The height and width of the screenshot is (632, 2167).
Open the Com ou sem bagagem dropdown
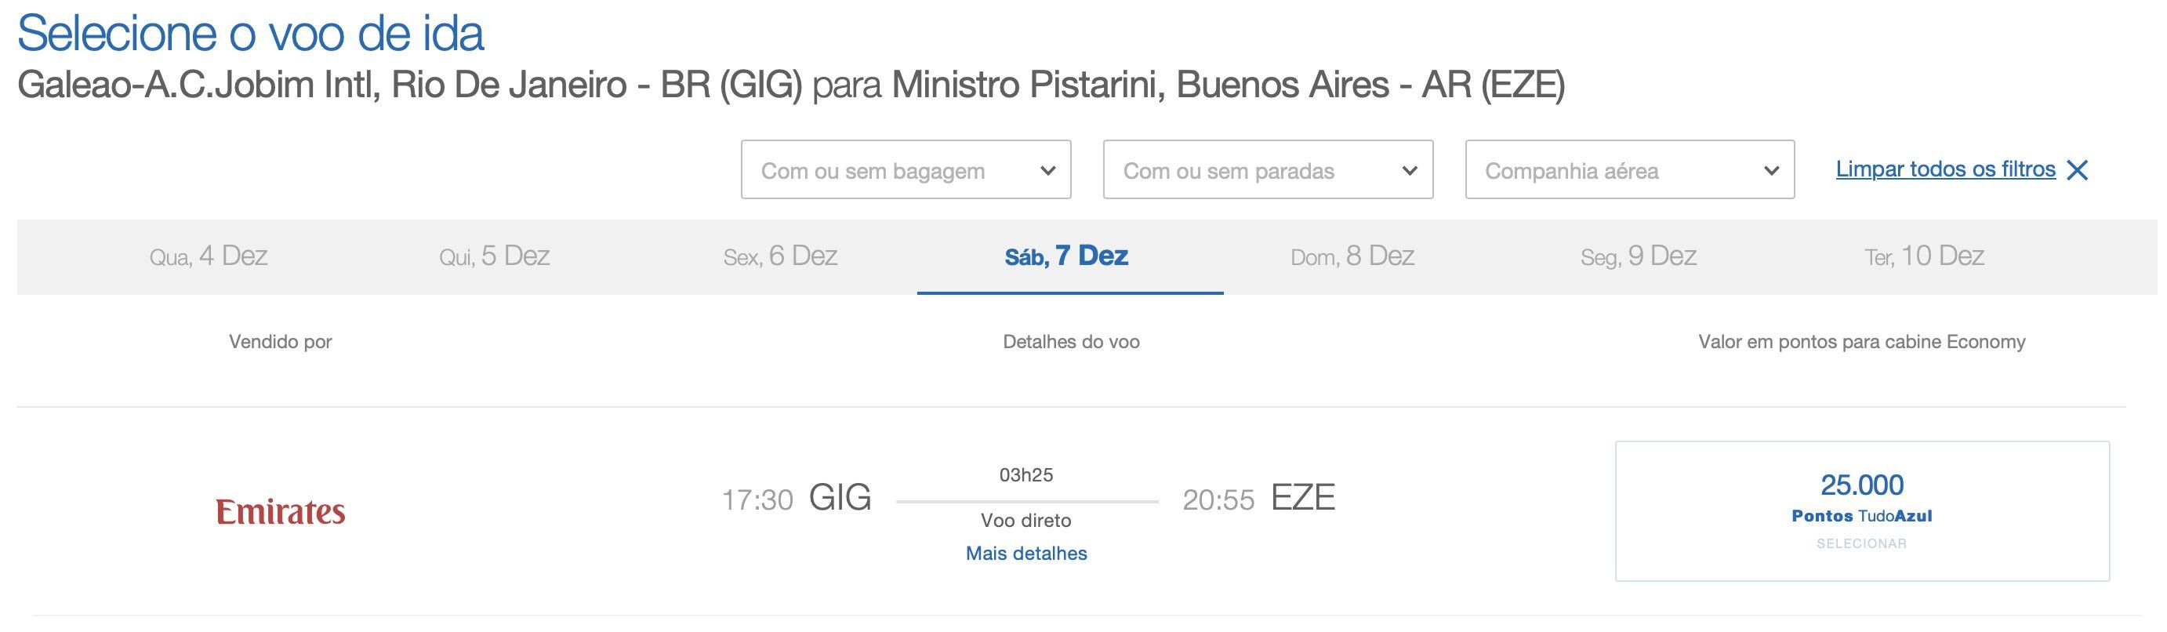pyautogui.click(x=906, y=169)
